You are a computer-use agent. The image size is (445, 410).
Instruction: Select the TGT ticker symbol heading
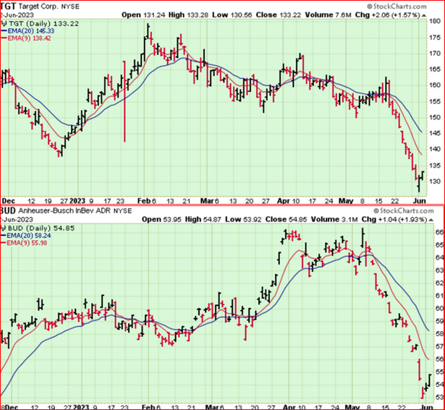coord(8,6)
